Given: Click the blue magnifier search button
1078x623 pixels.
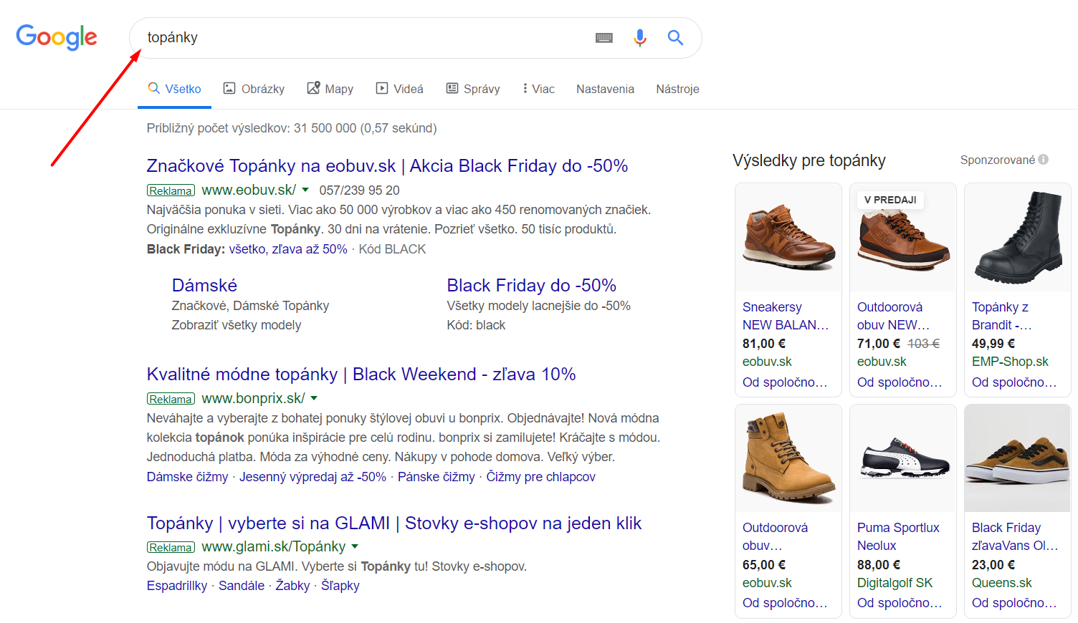Looking at the screenshot, I should (x=675, y=37).
